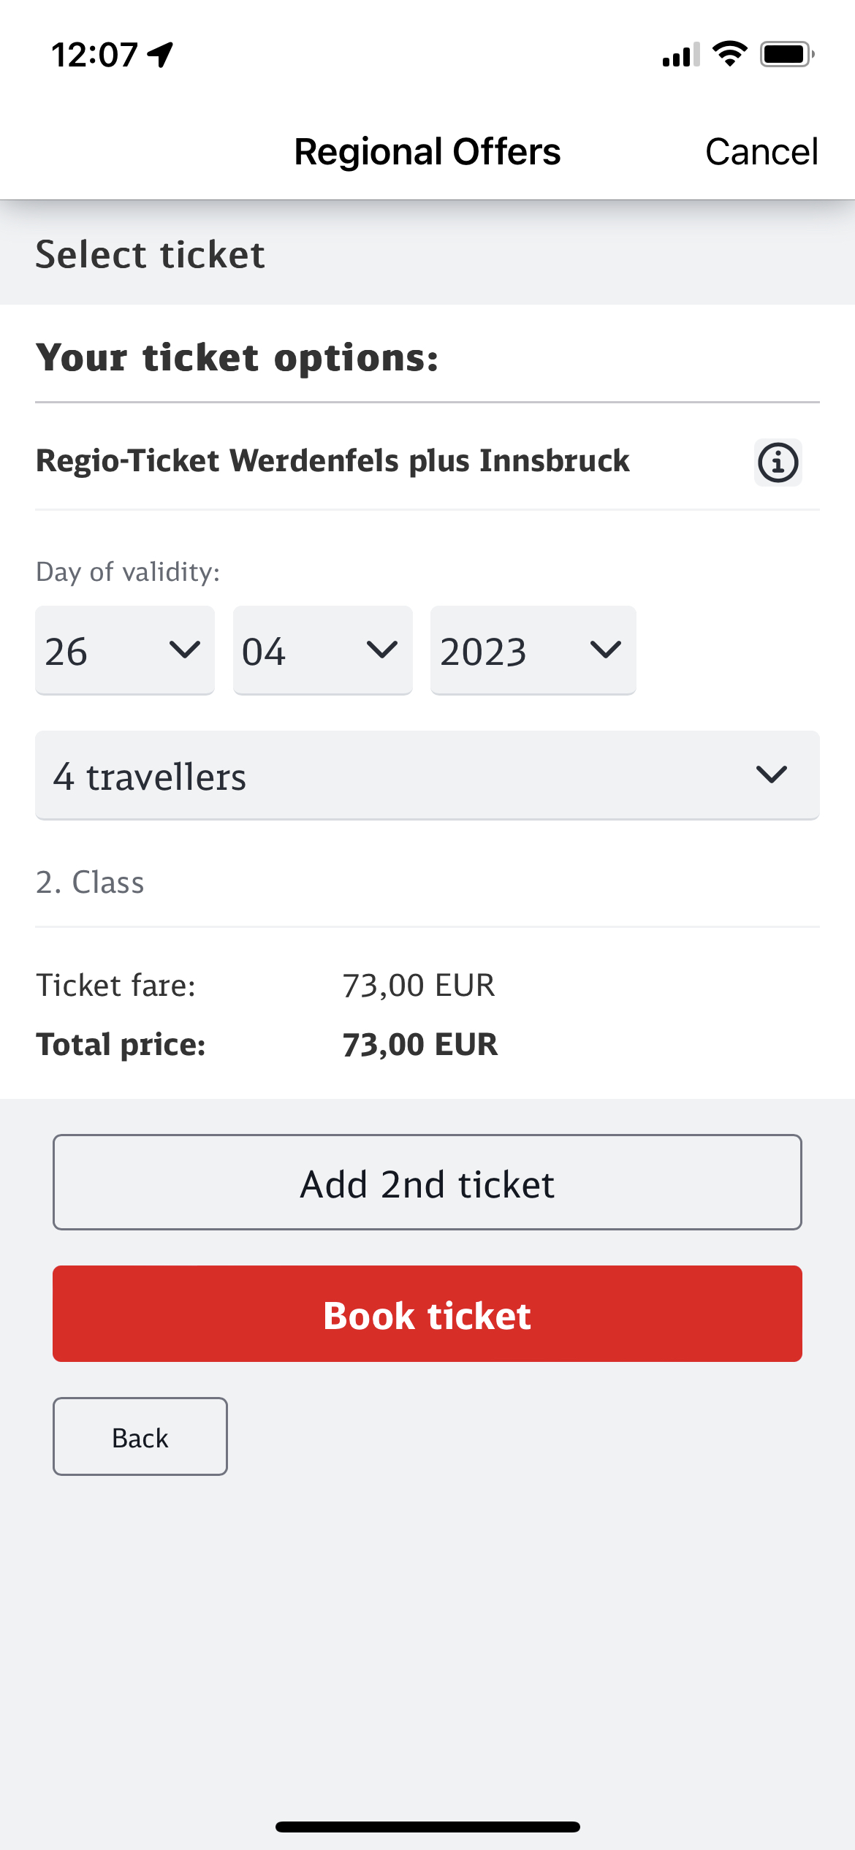Image resolution: width=855 pixels, height=1850 pixels.
Task: Open the month dropdown showing 04
Action: 322,650
